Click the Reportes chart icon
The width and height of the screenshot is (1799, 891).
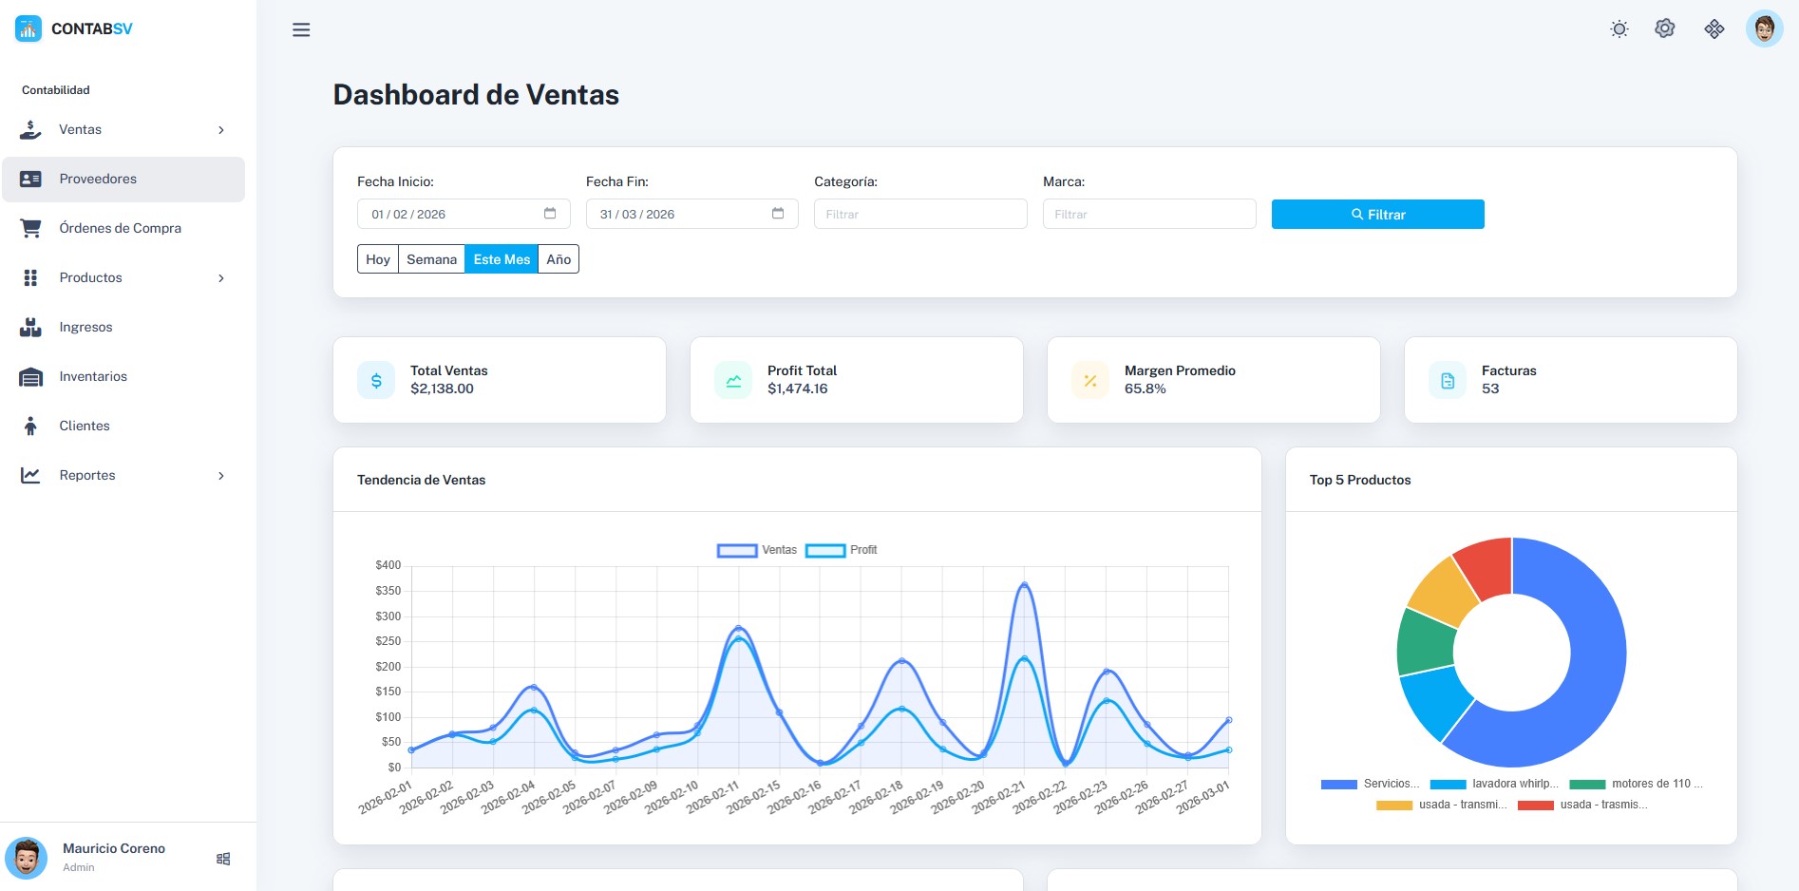(x=30, y=475)
